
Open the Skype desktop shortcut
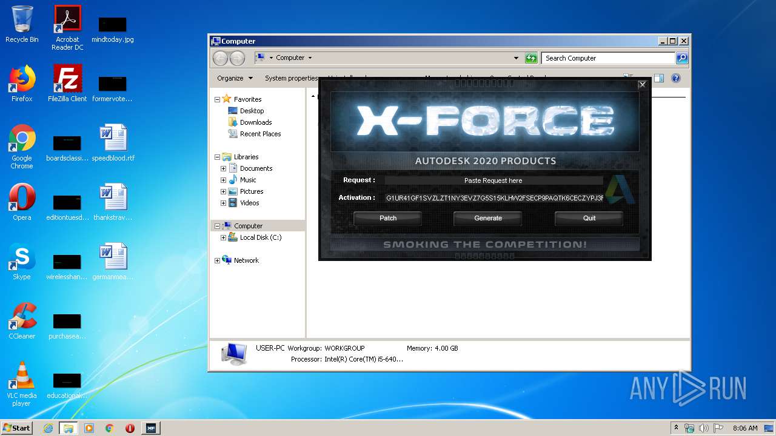coord(22,262)
